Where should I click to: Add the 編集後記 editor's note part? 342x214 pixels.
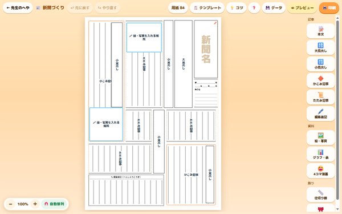click(320, 114)
